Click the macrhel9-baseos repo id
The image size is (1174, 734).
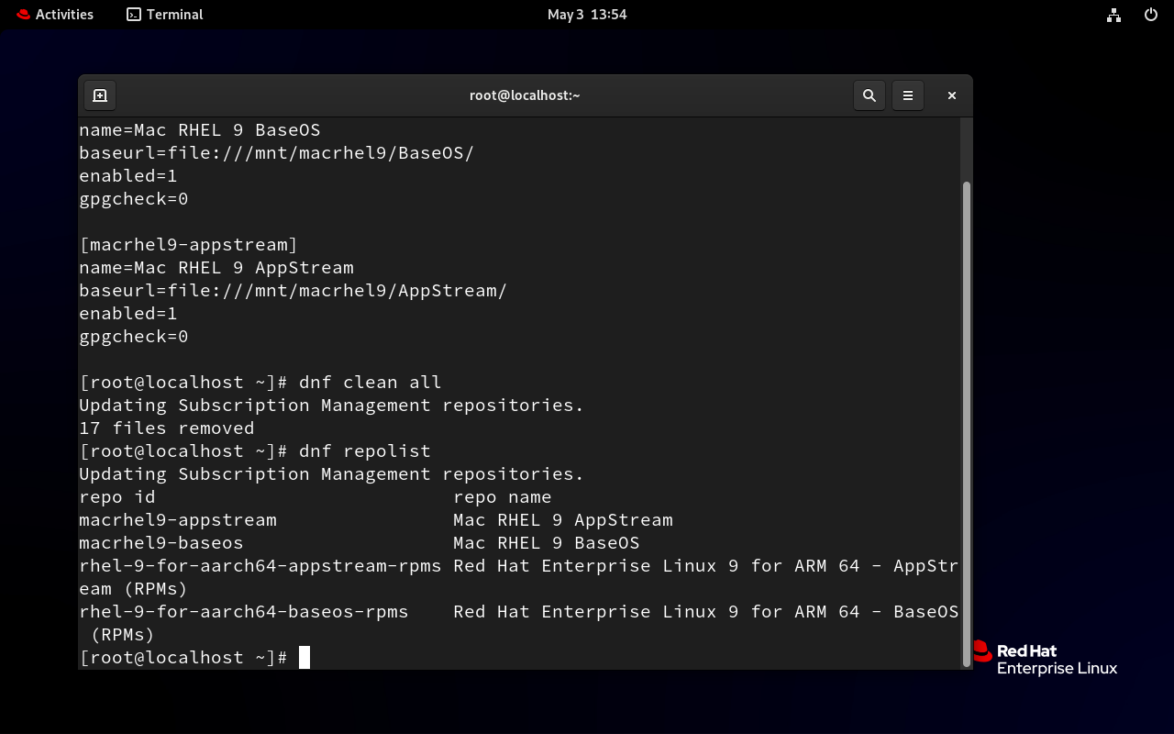161,543
